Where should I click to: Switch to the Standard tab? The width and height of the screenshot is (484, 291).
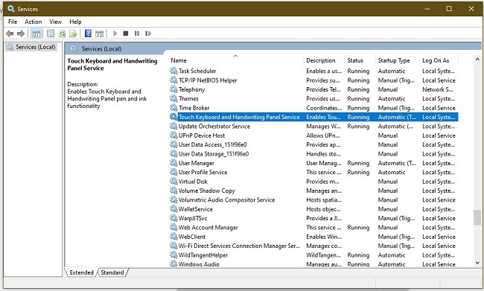click(112, 272)
